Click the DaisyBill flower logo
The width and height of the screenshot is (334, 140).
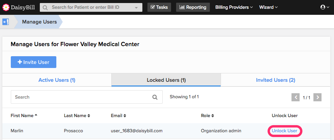coord(6,7)
